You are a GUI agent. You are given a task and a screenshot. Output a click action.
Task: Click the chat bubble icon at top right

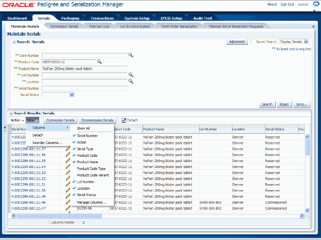[316, 4]
